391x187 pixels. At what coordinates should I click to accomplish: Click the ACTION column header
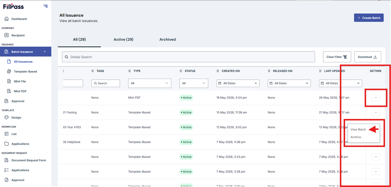point(375,71)
